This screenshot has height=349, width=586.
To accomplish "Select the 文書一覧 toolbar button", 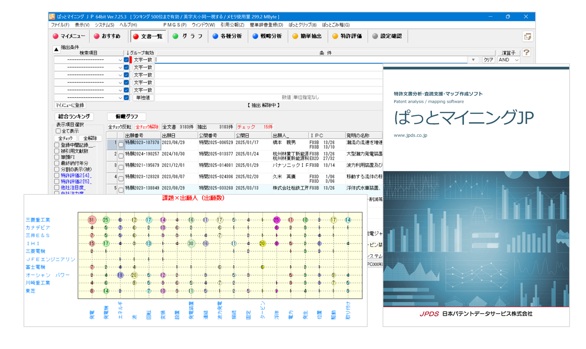I will [x=148, y=36].
